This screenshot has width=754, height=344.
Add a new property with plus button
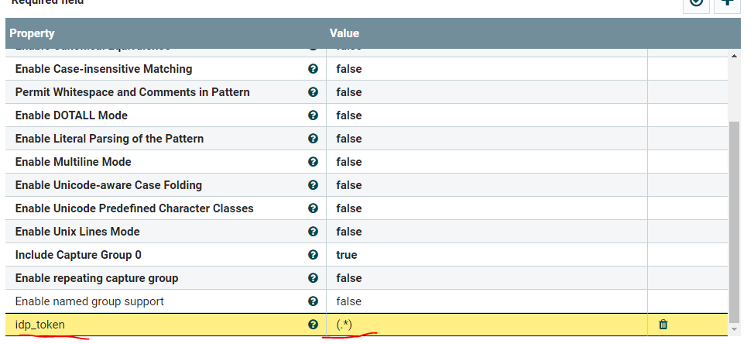click(x=727, y=3)
